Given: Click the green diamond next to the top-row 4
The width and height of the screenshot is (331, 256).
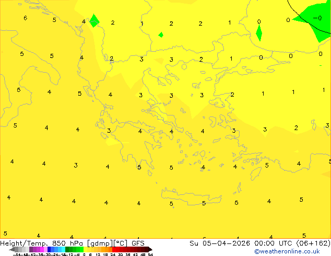Looking at the screenshot, I should (x=94, y=21).
